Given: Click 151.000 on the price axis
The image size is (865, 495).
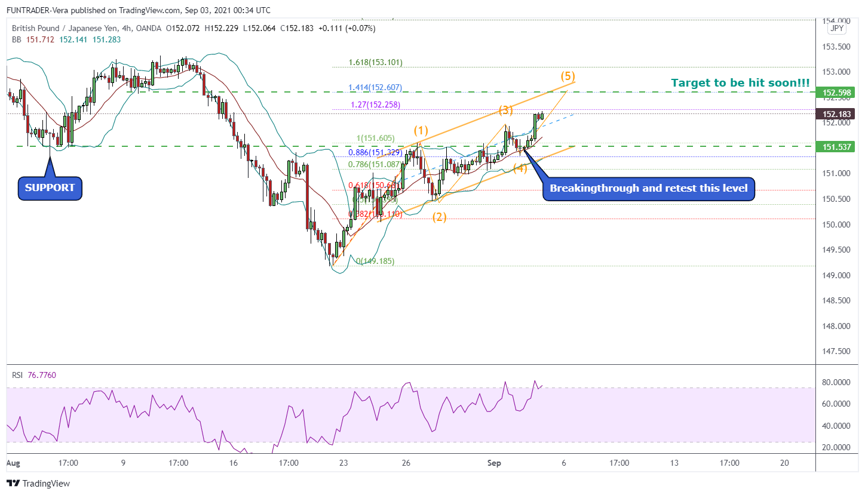Looking at the screenshot, I should pyautogui.click(x=835, y=174).
